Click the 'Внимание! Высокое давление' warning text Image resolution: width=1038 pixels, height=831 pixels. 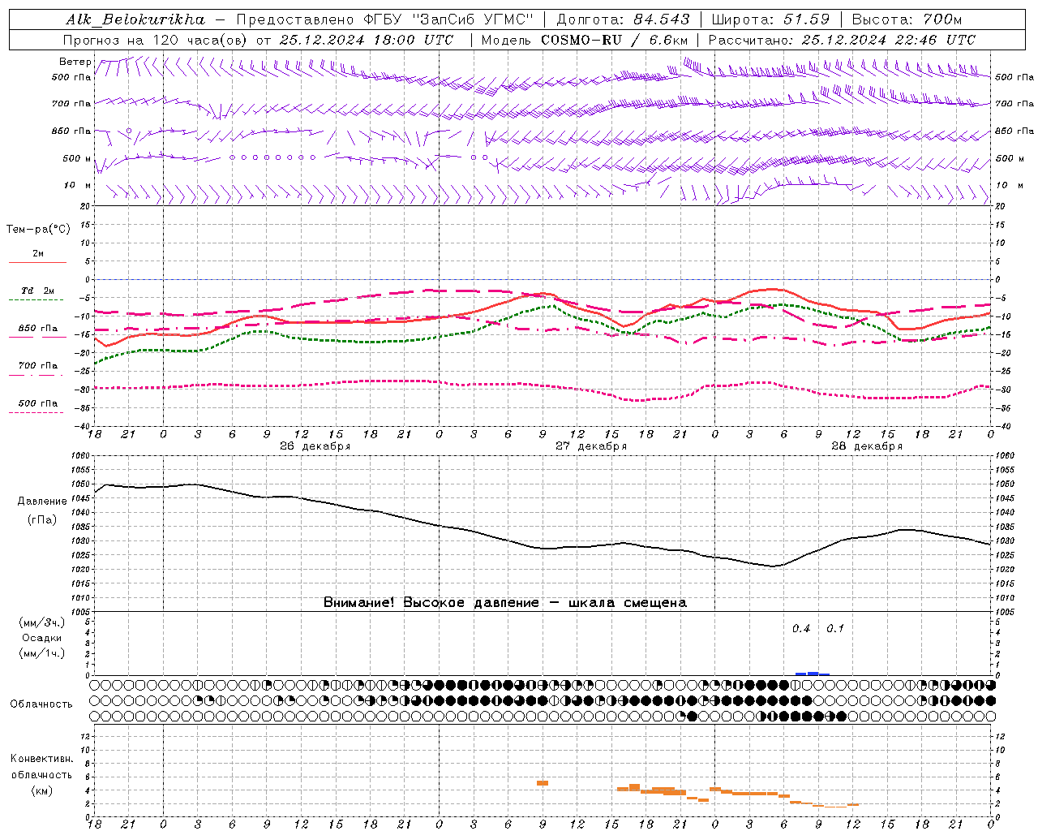coord(431,603)
